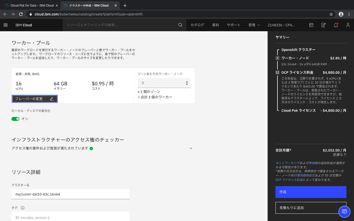Bookmark the page using the star icon
Image resolution: width=354 pixels, height=221 pixels.
tap(331, 14)
